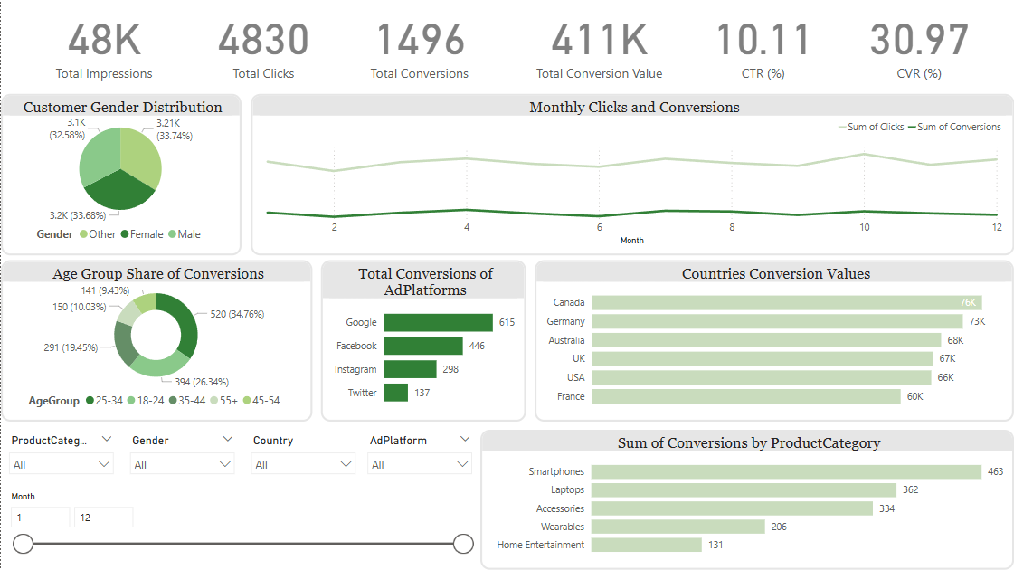Image resolution: width=1014 pixels, height=570 pixels.
Task: Click the left handle of the Month range slider
Action: [x=22, y=544]
